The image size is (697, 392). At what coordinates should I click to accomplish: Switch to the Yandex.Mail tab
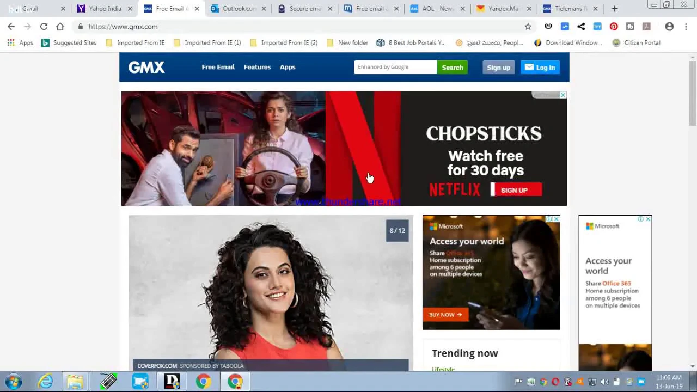[x=505, y=9]
